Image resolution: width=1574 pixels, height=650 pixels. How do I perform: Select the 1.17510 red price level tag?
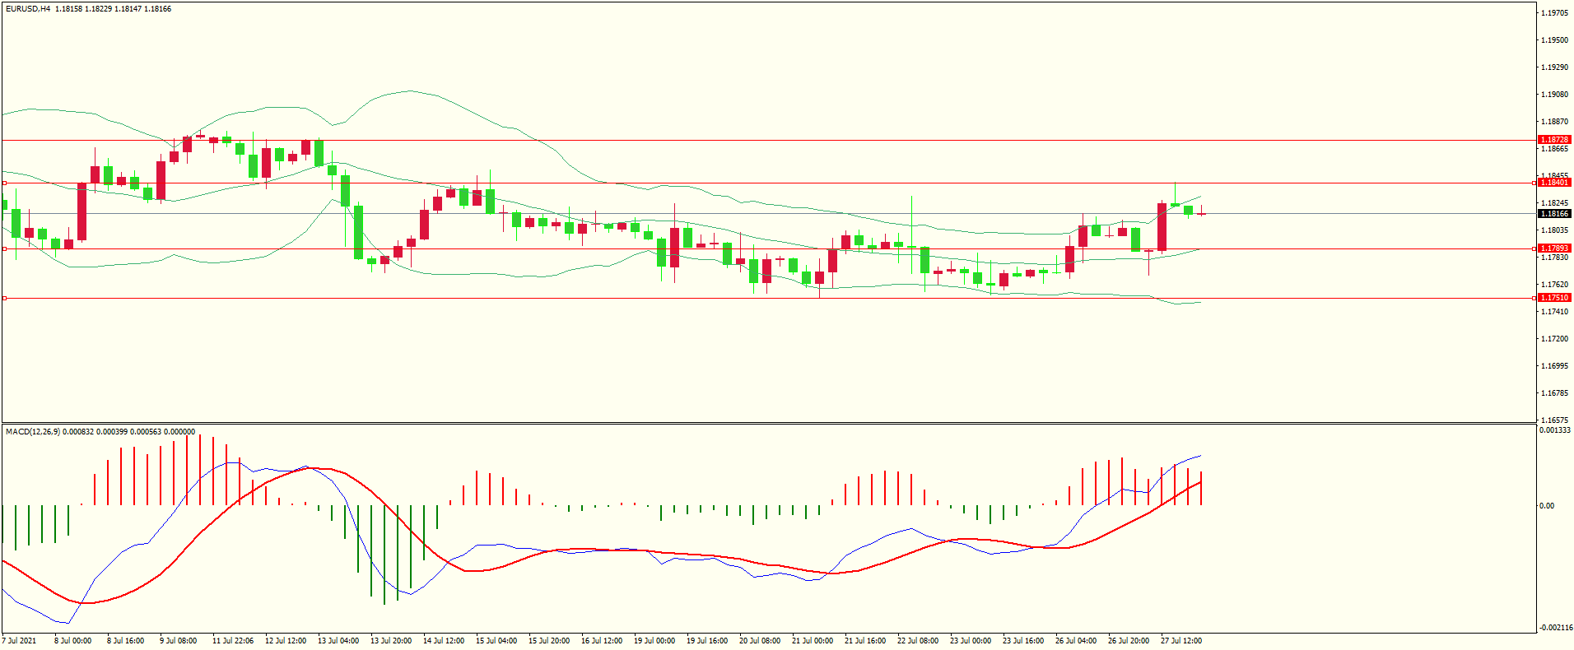pos(1554,298)
